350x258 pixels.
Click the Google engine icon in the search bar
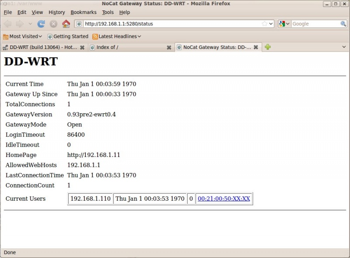point(282,24)
